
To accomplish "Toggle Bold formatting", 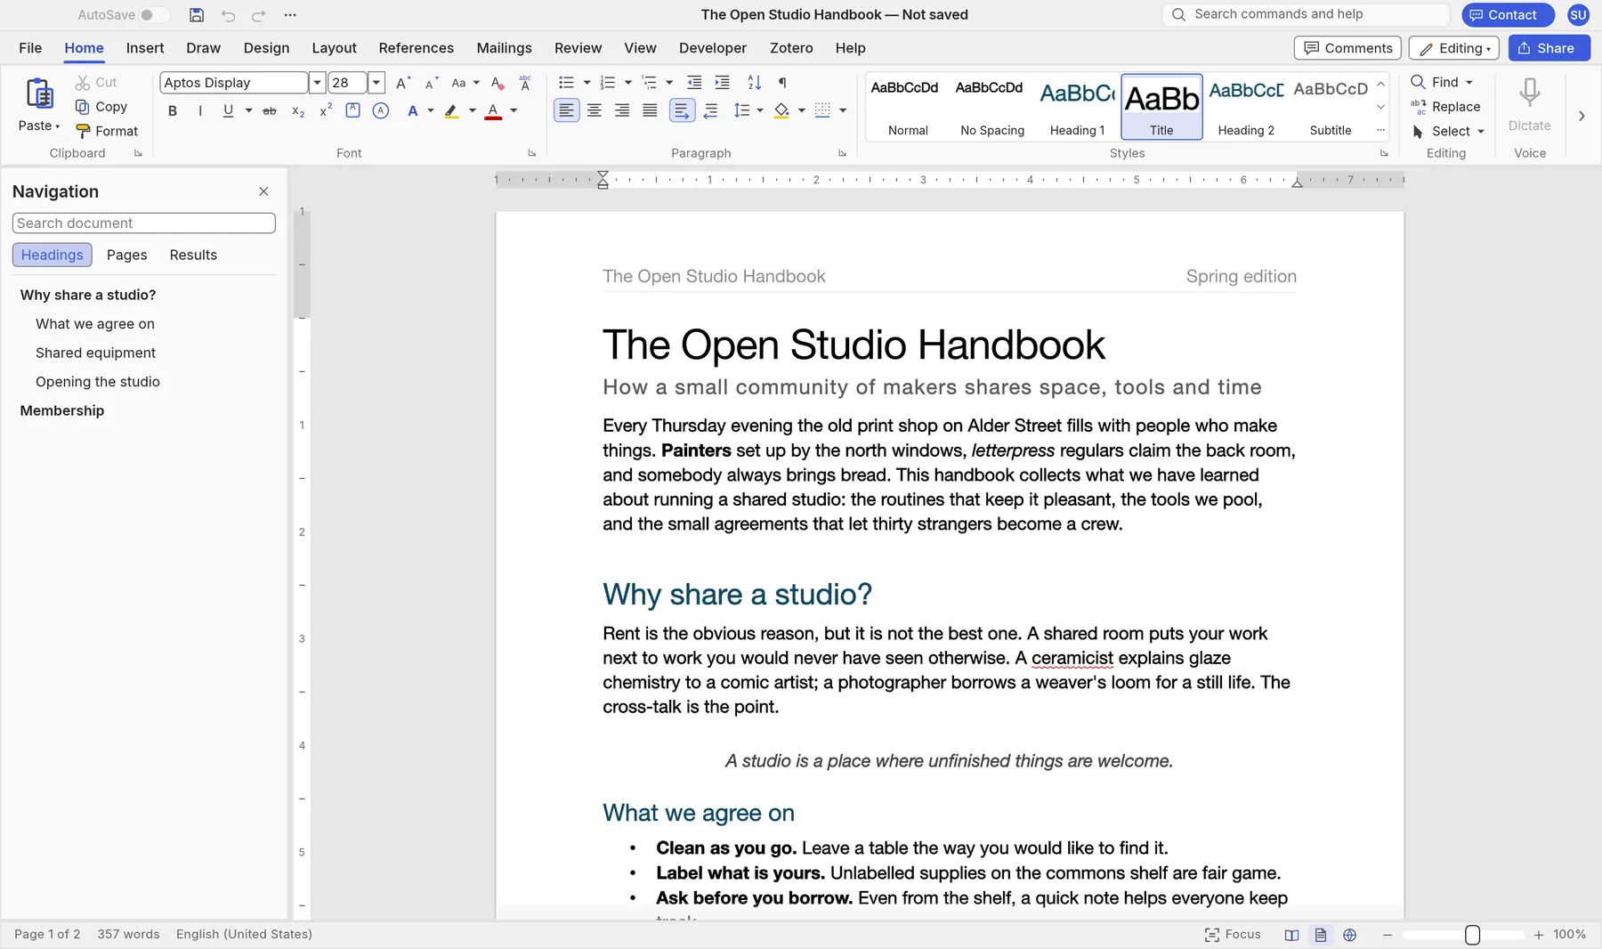I will tap(173, 110).
